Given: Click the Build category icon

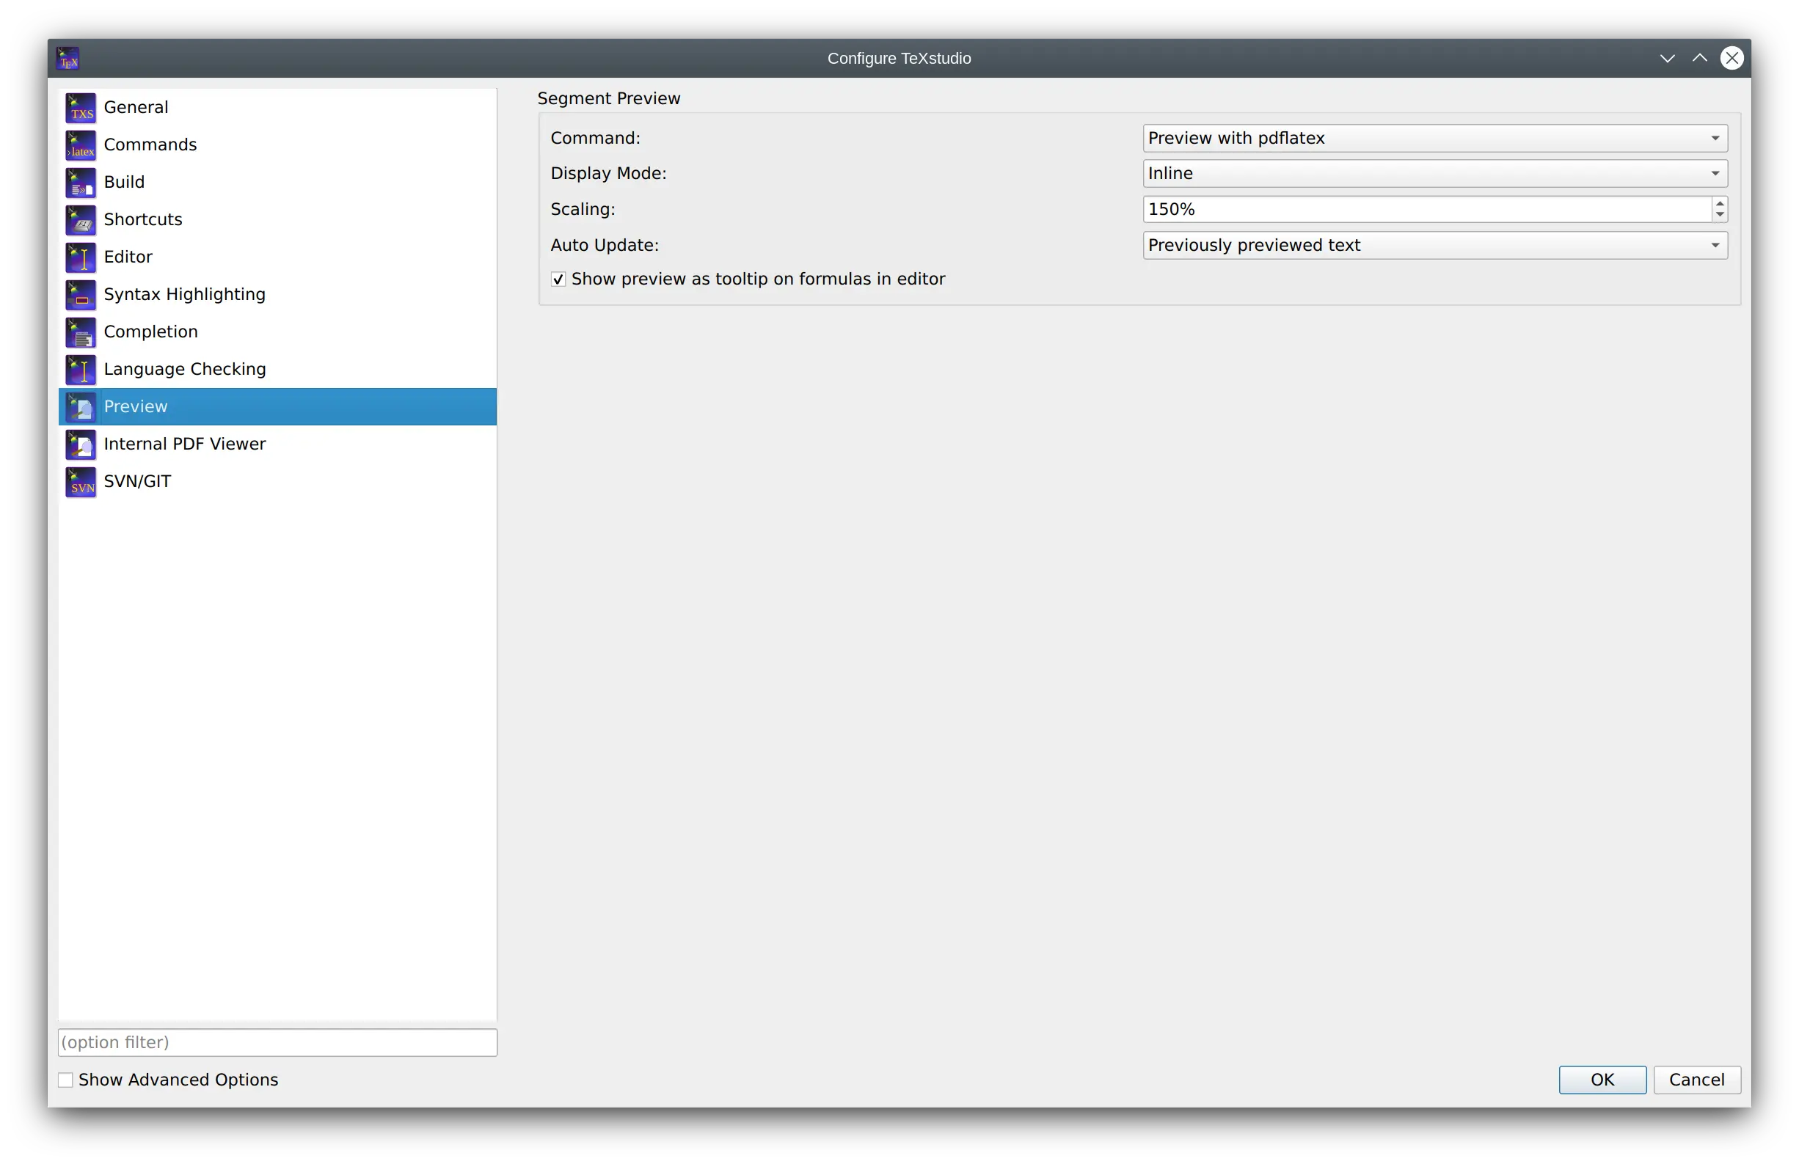Looking at the screenshot, I should point(81,182).
